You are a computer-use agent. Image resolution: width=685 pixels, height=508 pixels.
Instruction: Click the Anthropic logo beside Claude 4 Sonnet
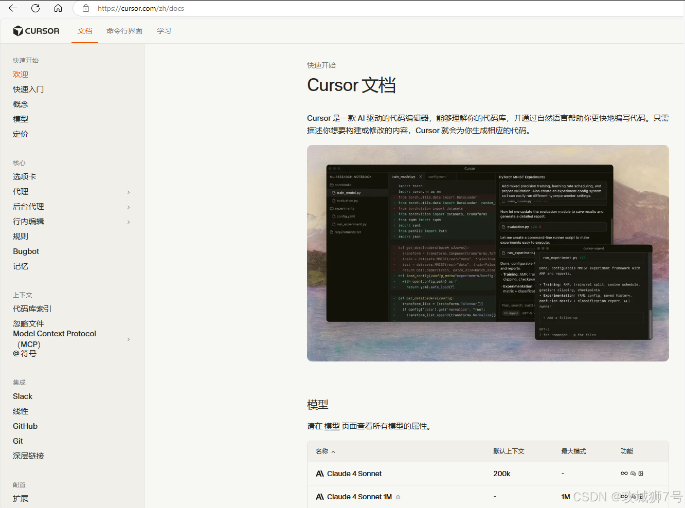(319, 474)
